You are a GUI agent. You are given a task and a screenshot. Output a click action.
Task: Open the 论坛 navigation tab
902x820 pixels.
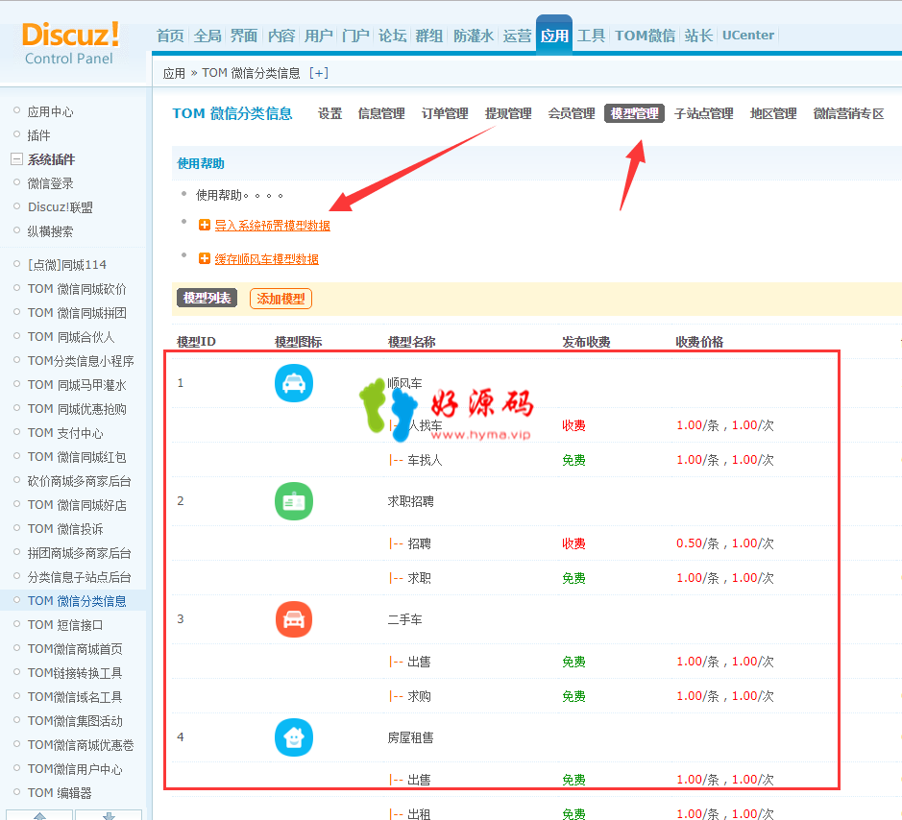pyautogui.click(x=392, y=36)
